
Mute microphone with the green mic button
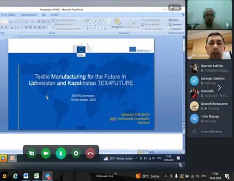coord(61,153)
